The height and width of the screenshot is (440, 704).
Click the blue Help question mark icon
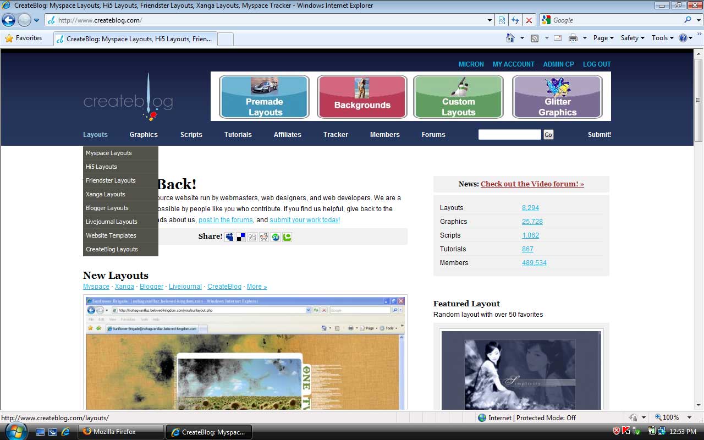point(683,38)
